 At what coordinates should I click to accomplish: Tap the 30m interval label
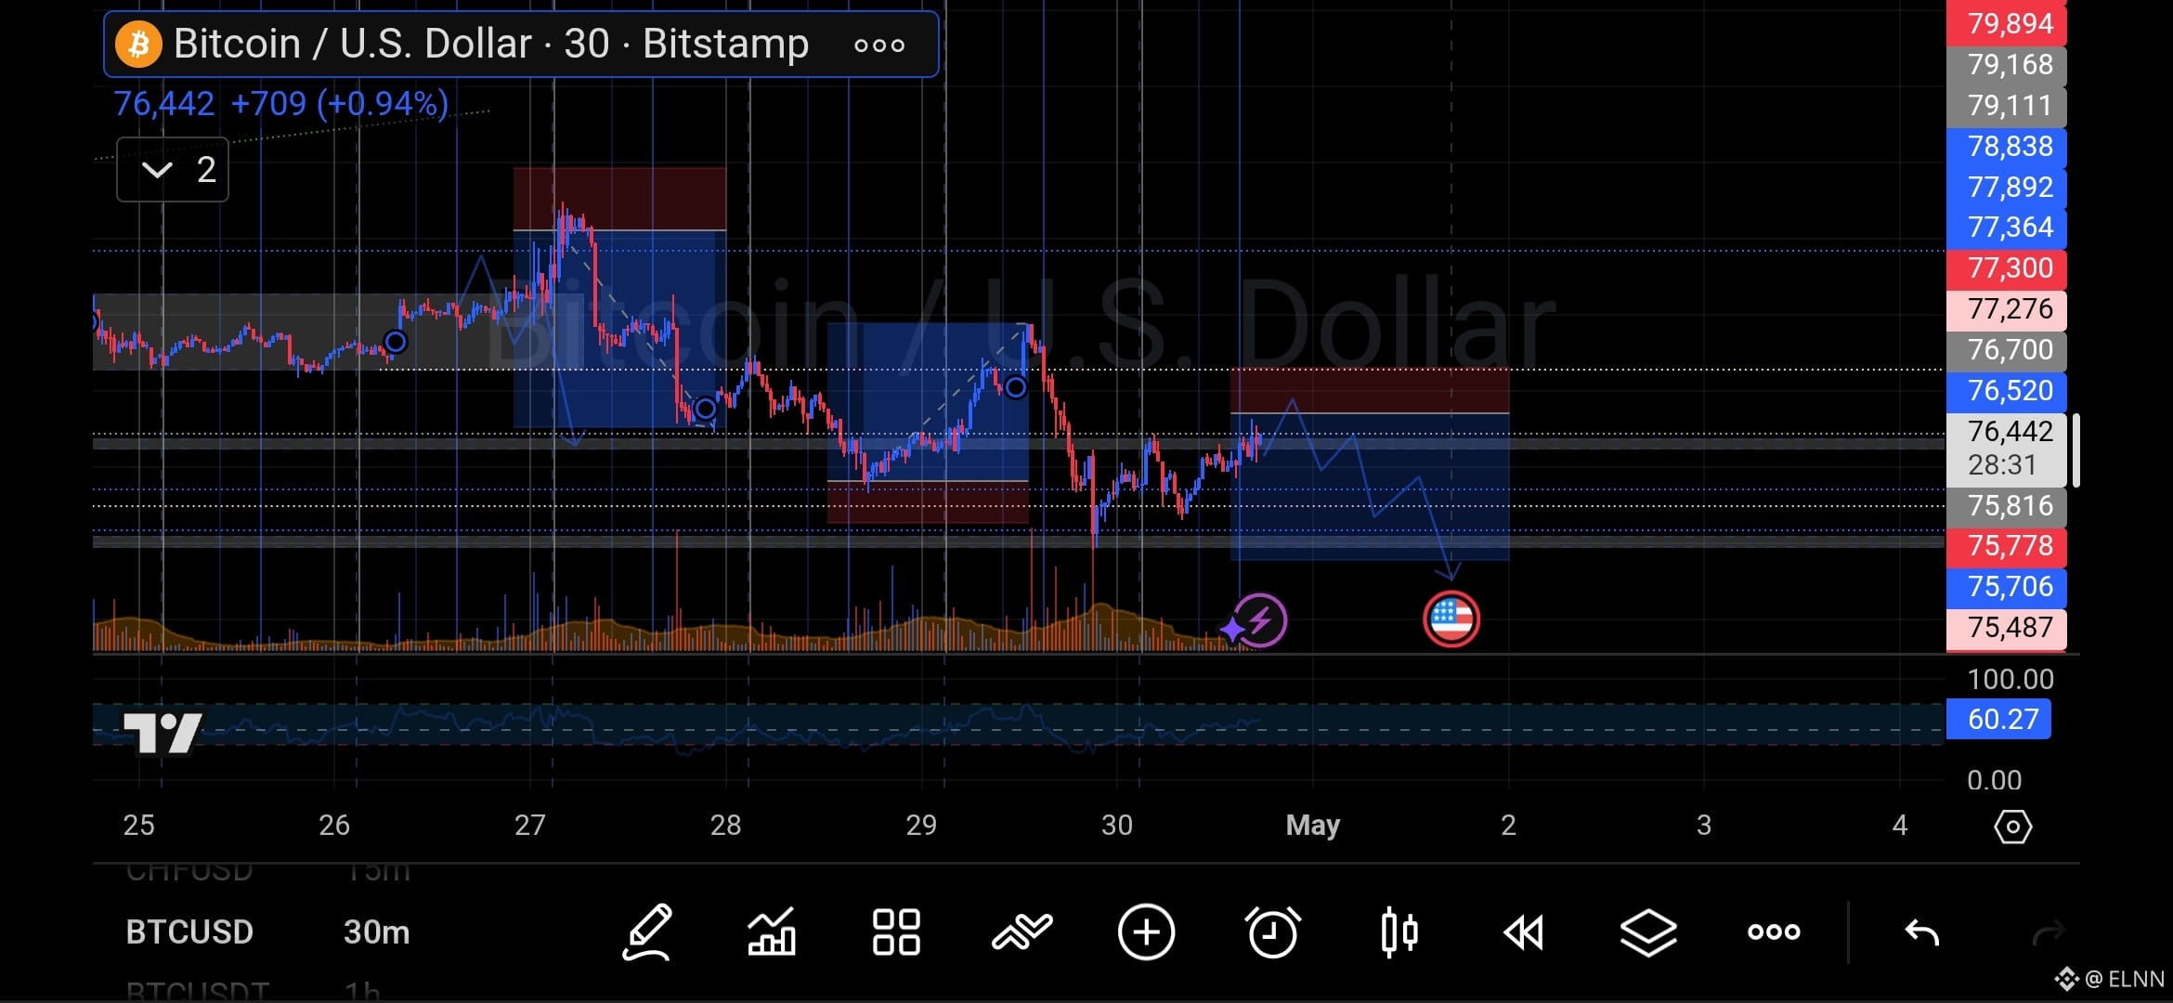coord(376,931)
